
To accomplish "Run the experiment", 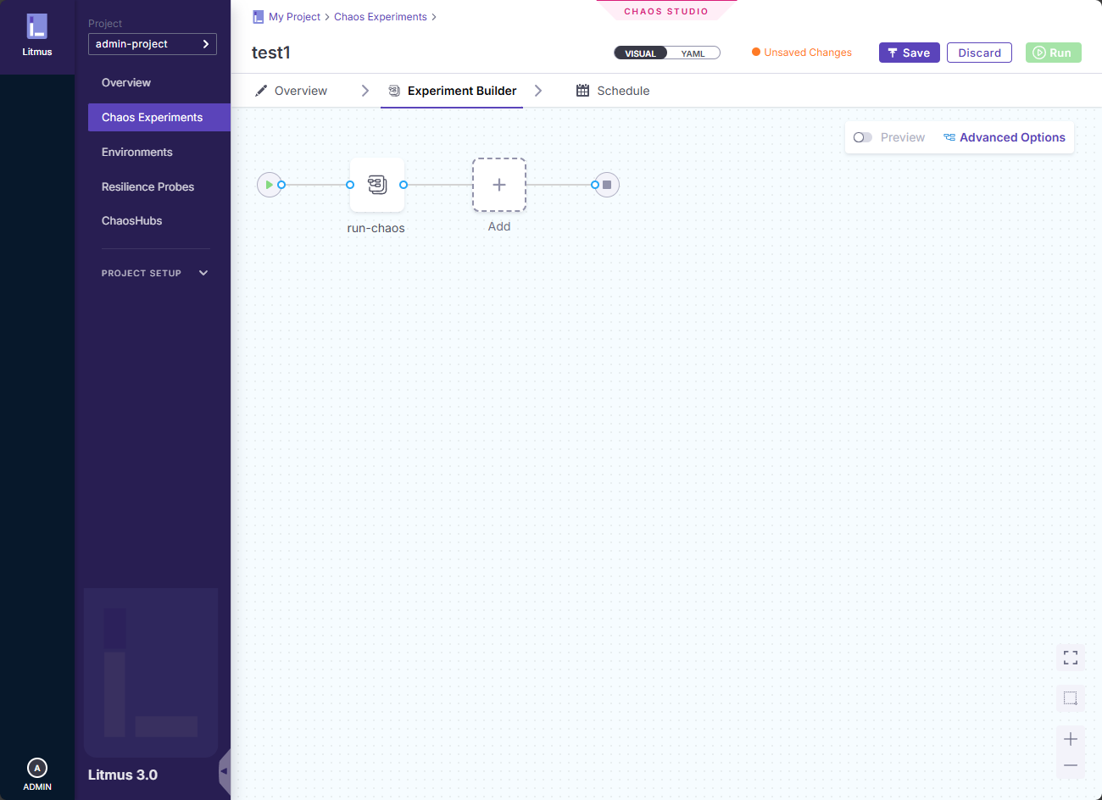I will [x=1054, y=53].
